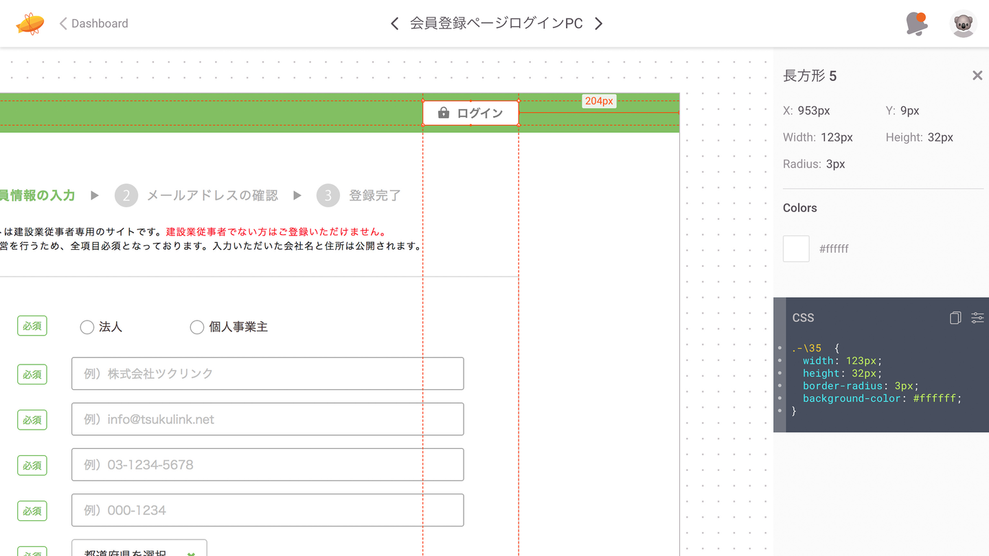The image size is (989, 556).
Task: Click the 000-1234 postal code field
Action: pyautogui.click(x=268, y=510)
